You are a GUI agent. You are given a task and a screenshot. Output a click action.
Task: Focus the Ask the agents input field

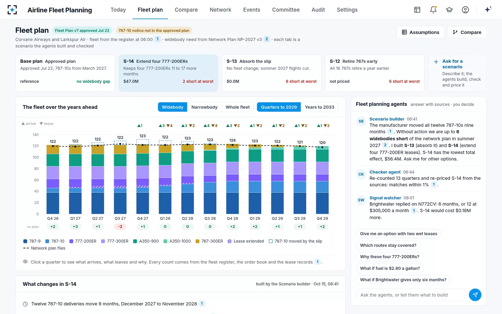point(411,295)
